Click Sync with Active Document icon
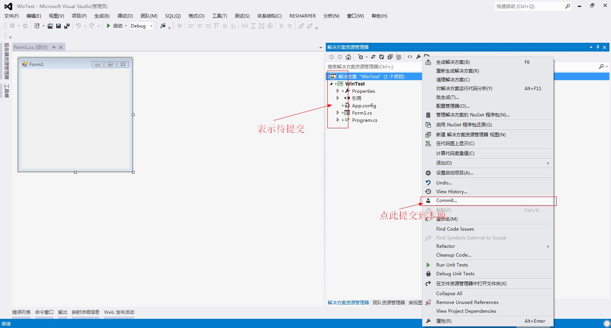The width and height of the screenshot is (611, 328). tap(373, 57)
